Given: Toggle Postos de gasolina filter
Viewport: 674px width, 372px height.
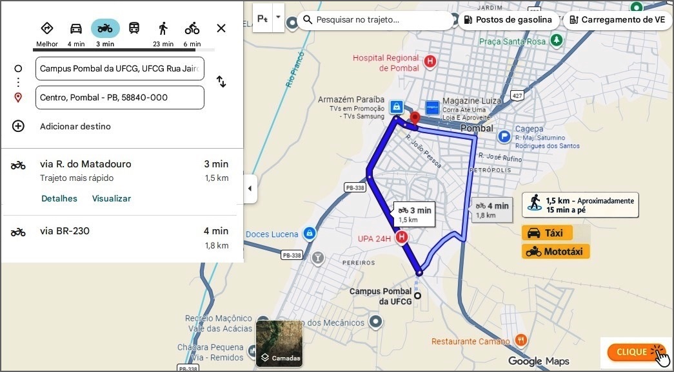Looking at the screenshot, I should (508, 20).
